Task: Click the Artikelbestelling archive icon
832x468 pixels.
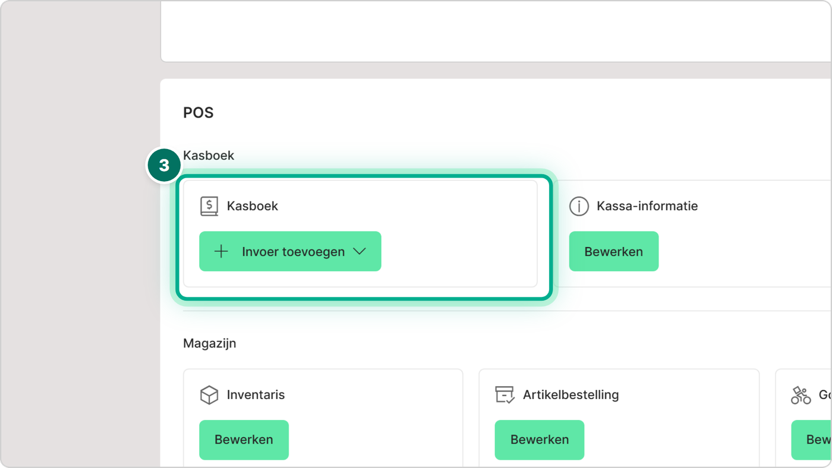Action: (505, 395)
